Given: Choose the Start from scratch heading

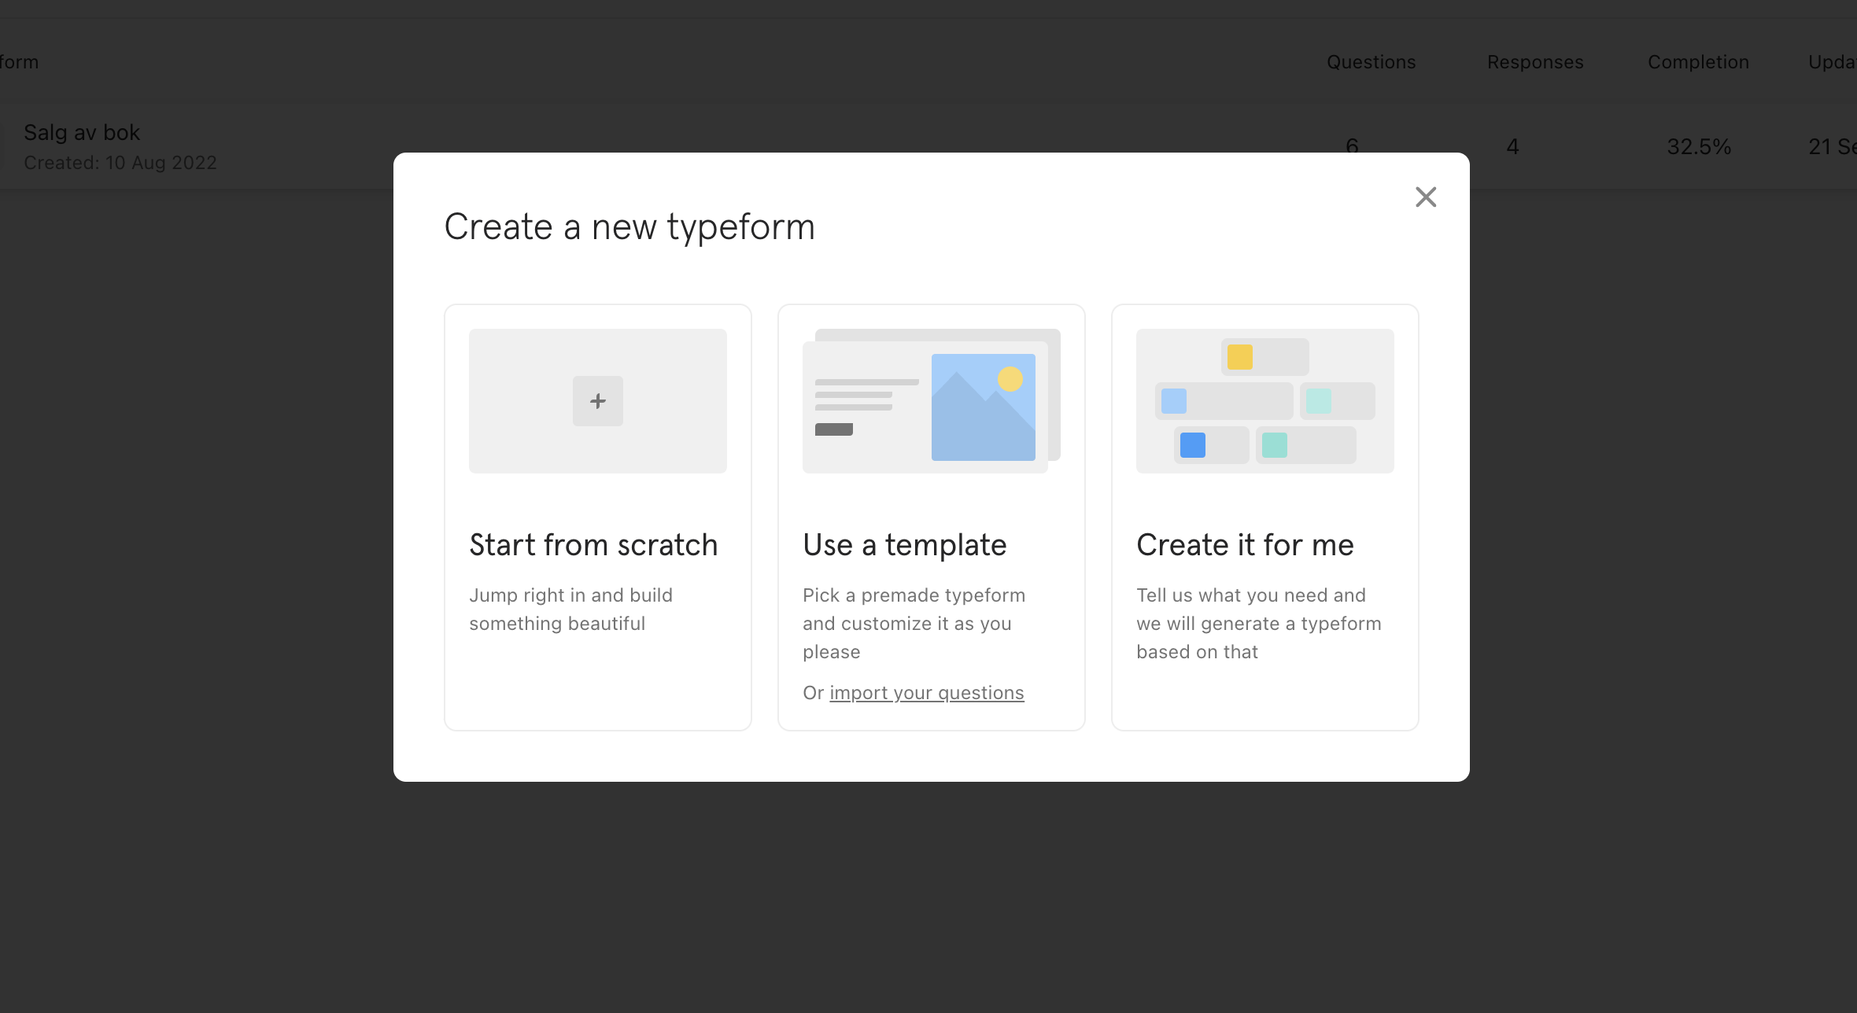Looking at the screenshot, I should pyautogui.click(x=593, y=544).
